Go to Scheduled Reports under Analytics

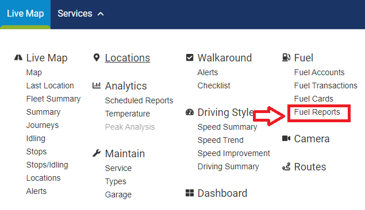pos(139,100)
